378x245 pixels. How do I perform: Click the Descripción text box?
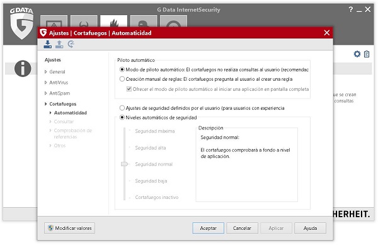pyautogui.click(x=246, y=165)
